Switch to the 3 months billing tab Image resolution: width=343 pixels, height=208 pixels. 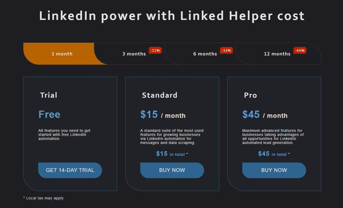(x=134, y=54)
